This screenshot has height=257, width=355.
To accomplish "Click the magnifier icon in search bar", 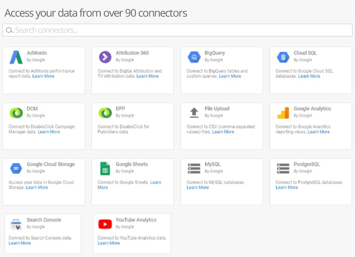I will click(9, 30).
